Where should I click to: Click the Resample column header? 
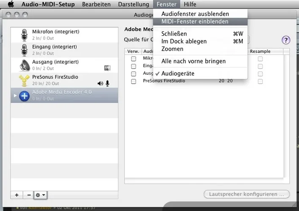(260, 51)
